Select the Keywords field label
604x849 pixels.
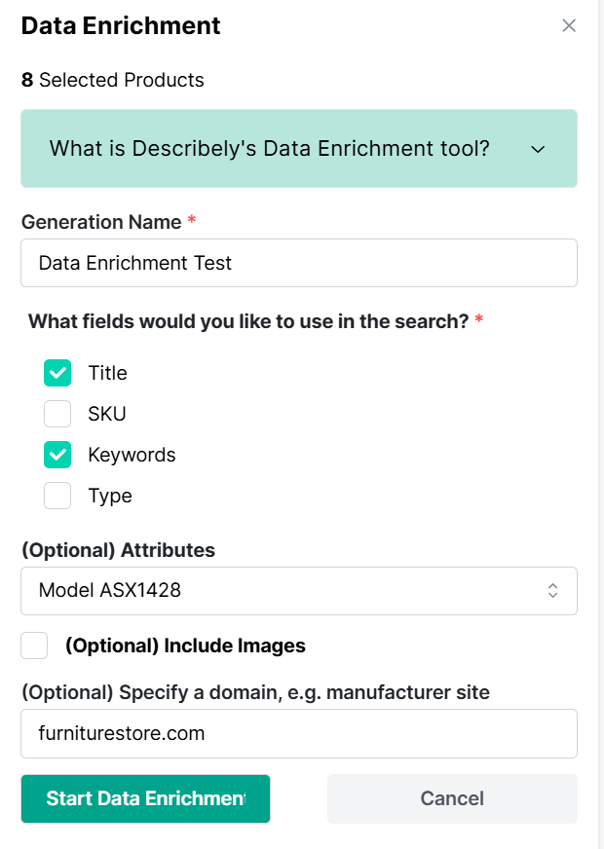[x=132, y=455]
